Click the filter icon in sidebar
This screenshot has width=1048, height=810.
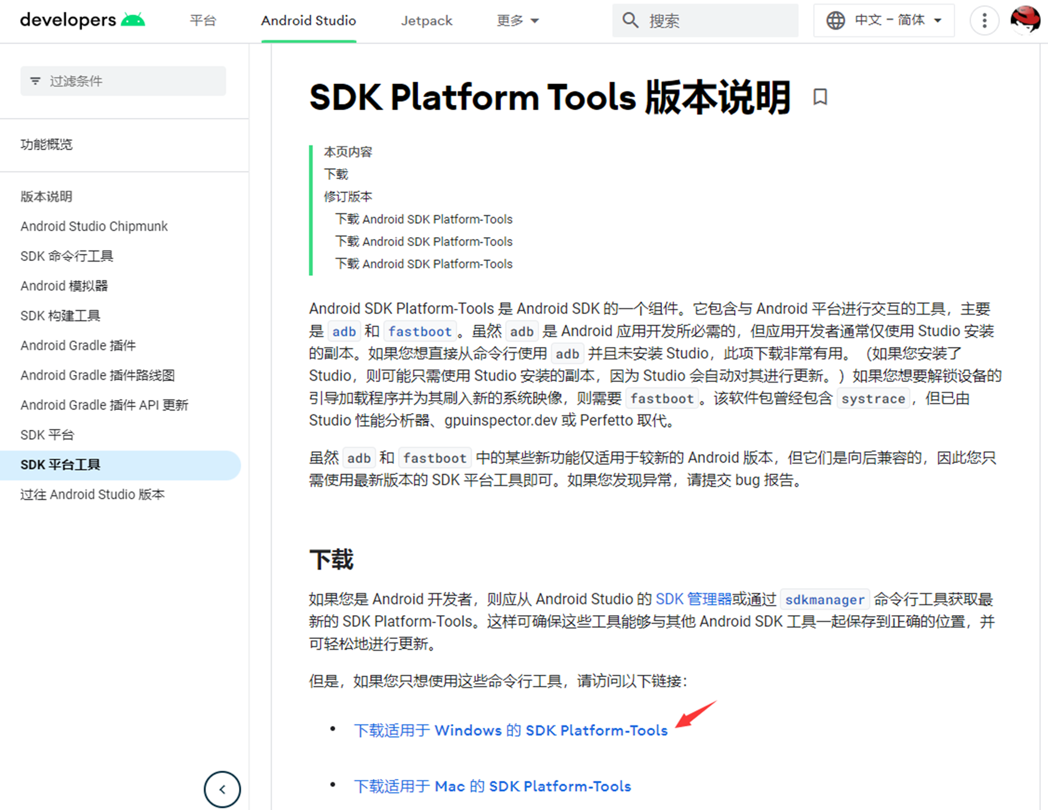(x=36, y=81)
